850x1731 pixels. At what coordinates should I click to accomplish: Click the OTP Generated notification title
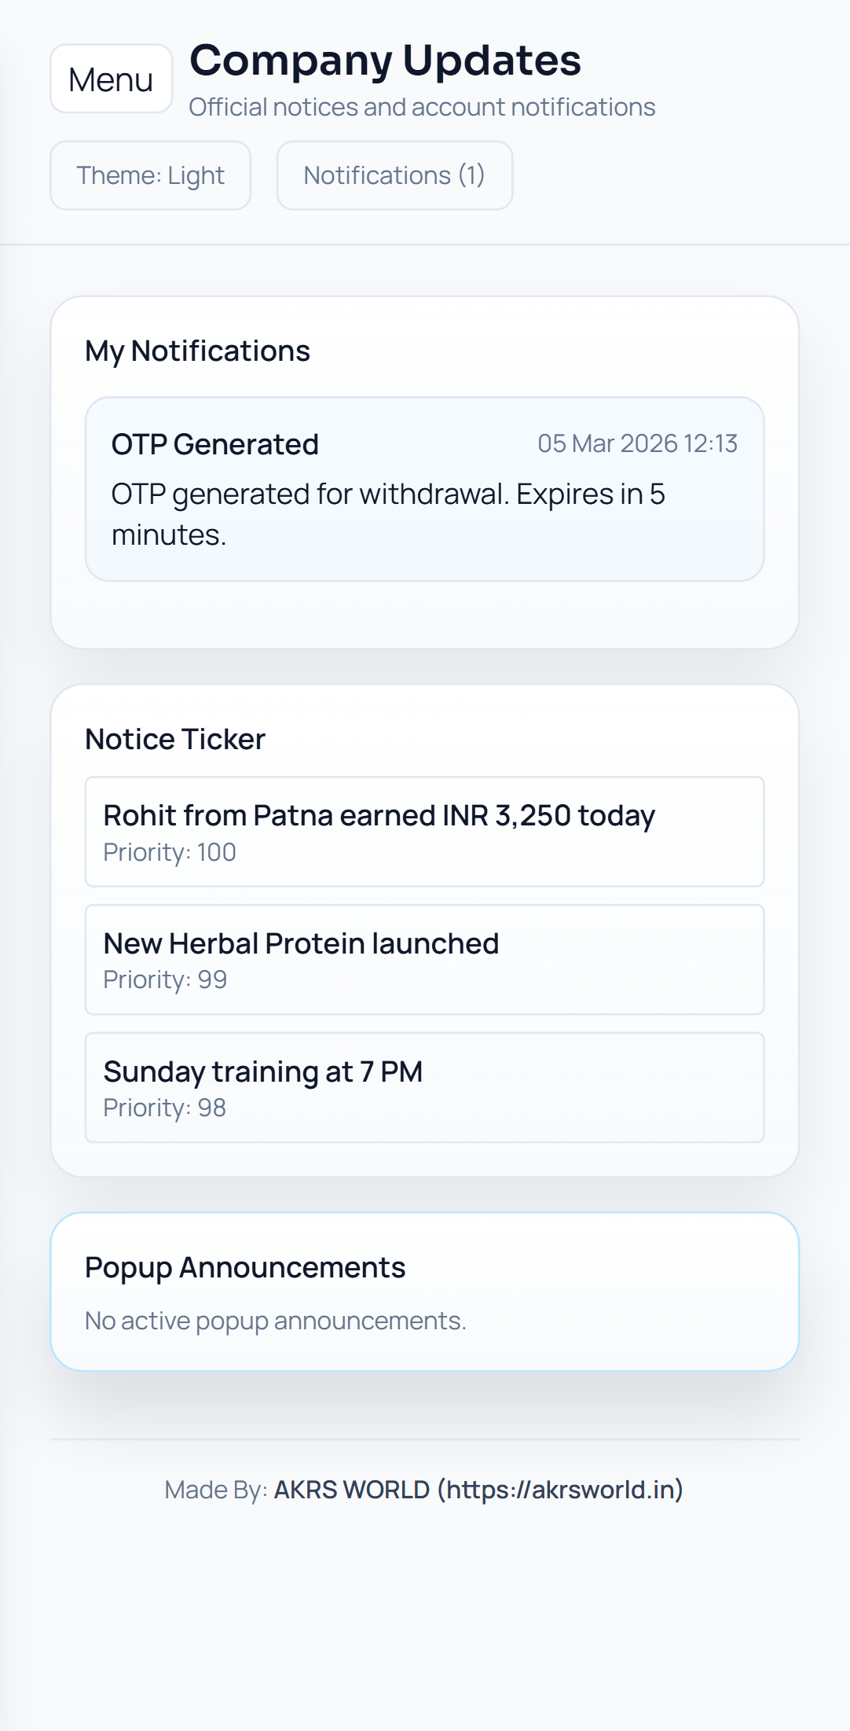coord(214,444)
